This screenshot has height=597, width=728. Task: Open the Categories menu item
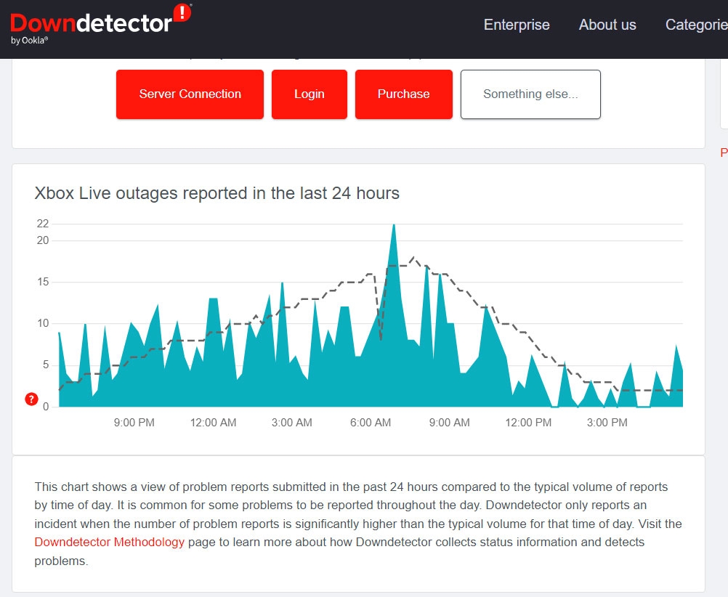point(697,25)
